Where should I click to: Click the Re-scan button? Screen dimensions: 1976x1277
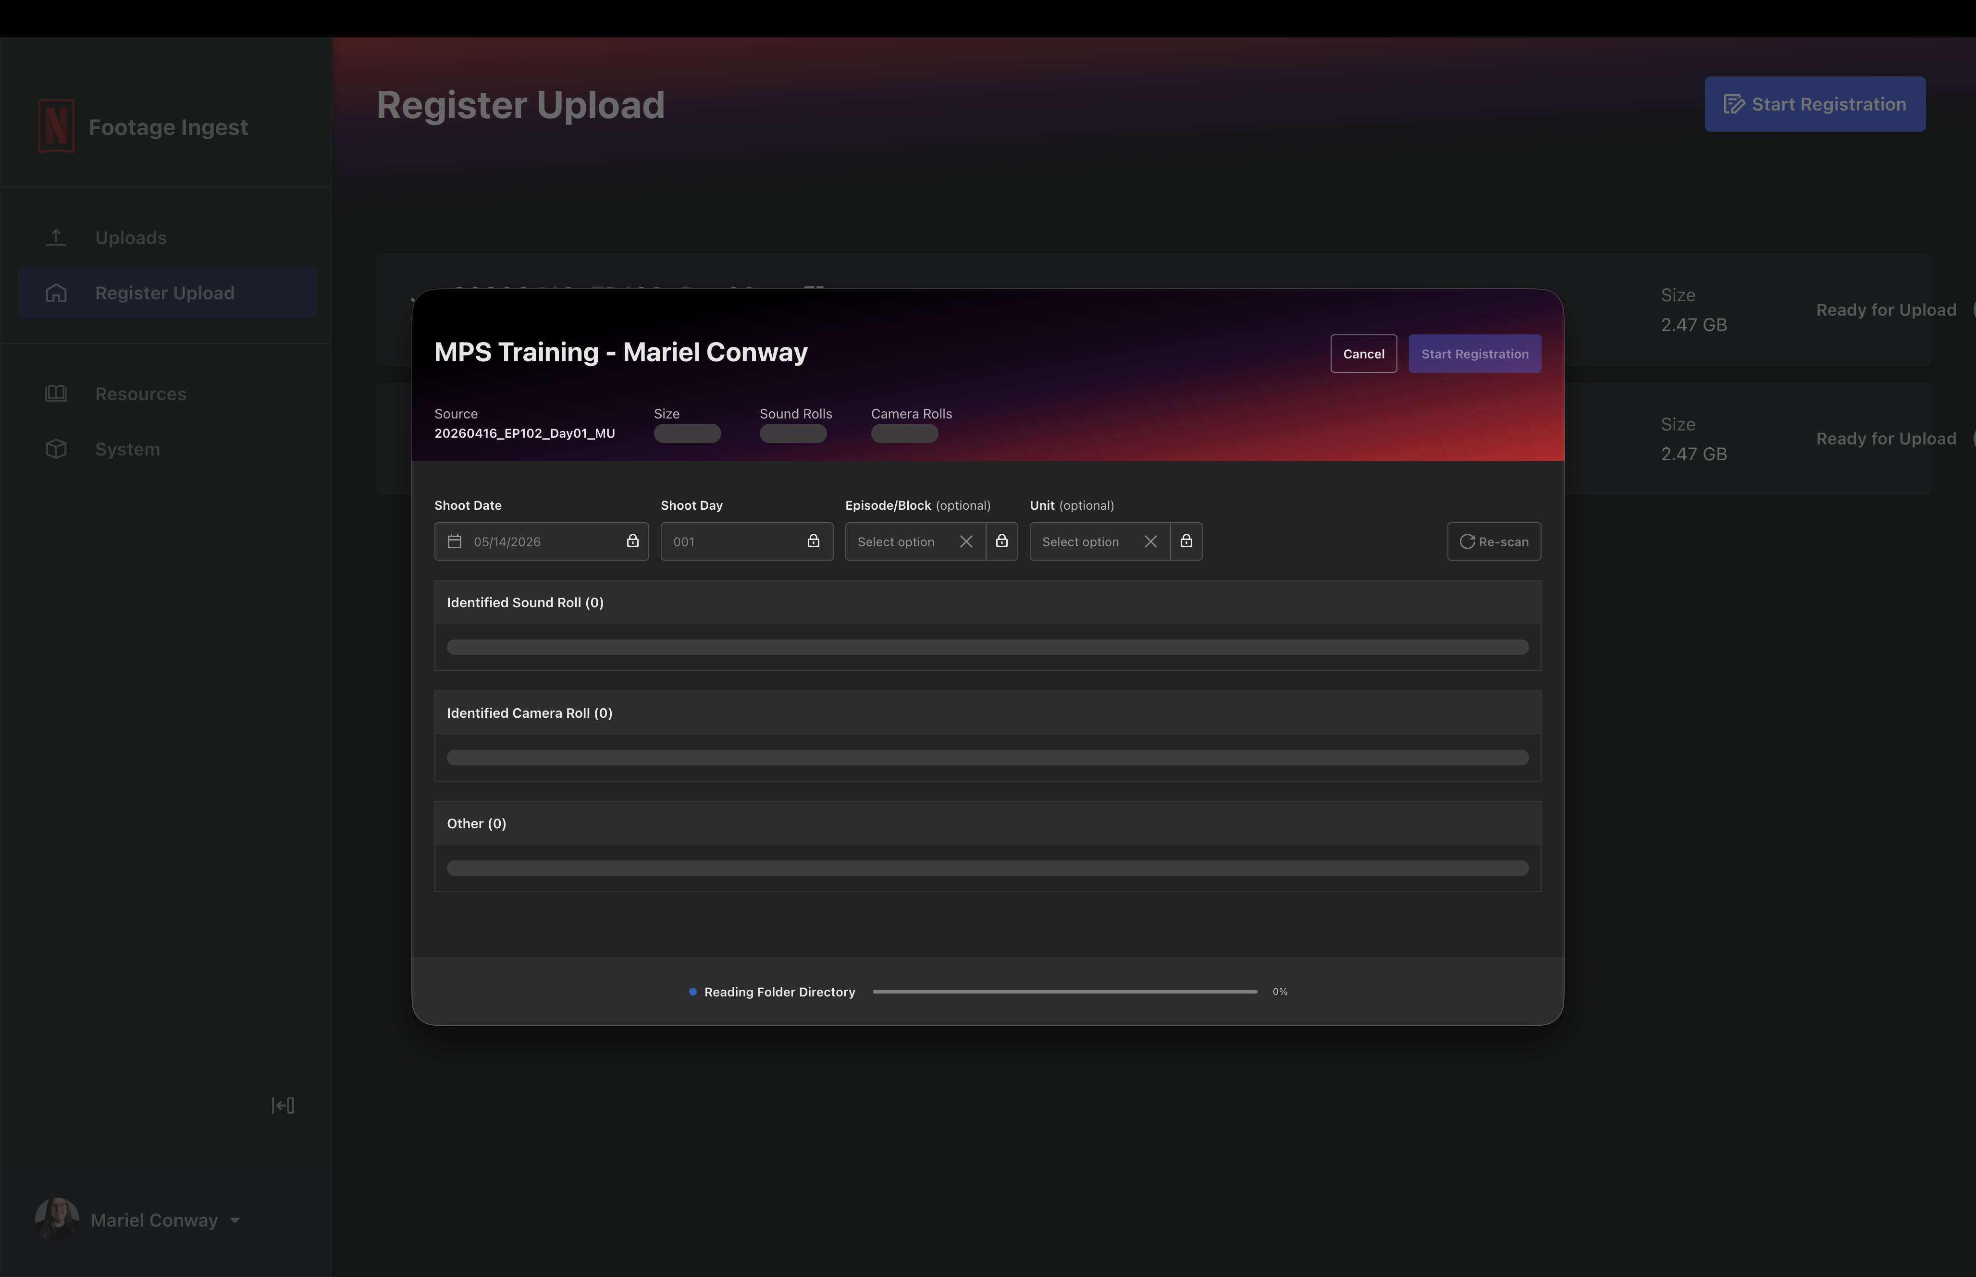tap(1494, 541)
